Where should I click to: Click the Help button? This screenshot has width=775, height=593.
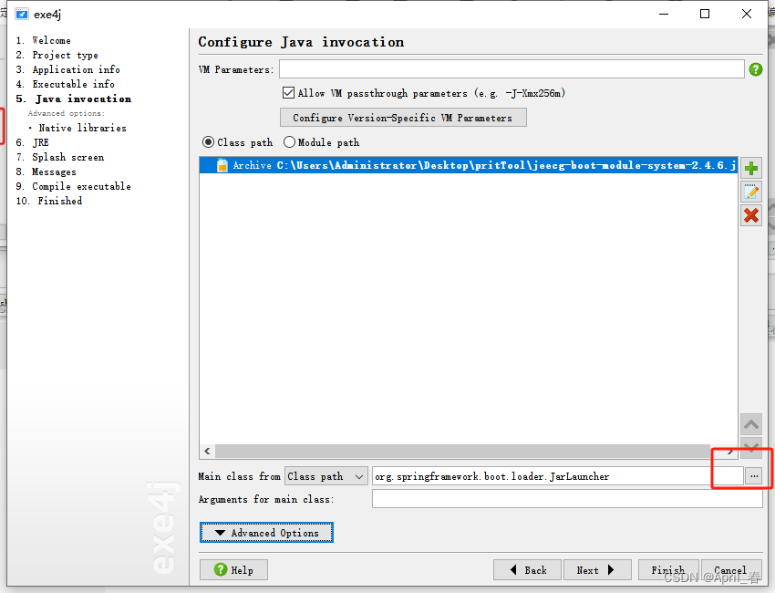(233, 570)
